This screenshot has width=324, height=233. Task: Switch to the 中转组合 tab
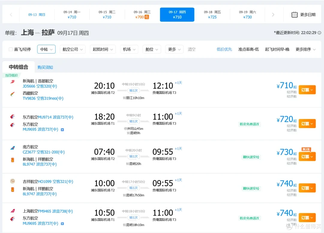coord(18,67)
